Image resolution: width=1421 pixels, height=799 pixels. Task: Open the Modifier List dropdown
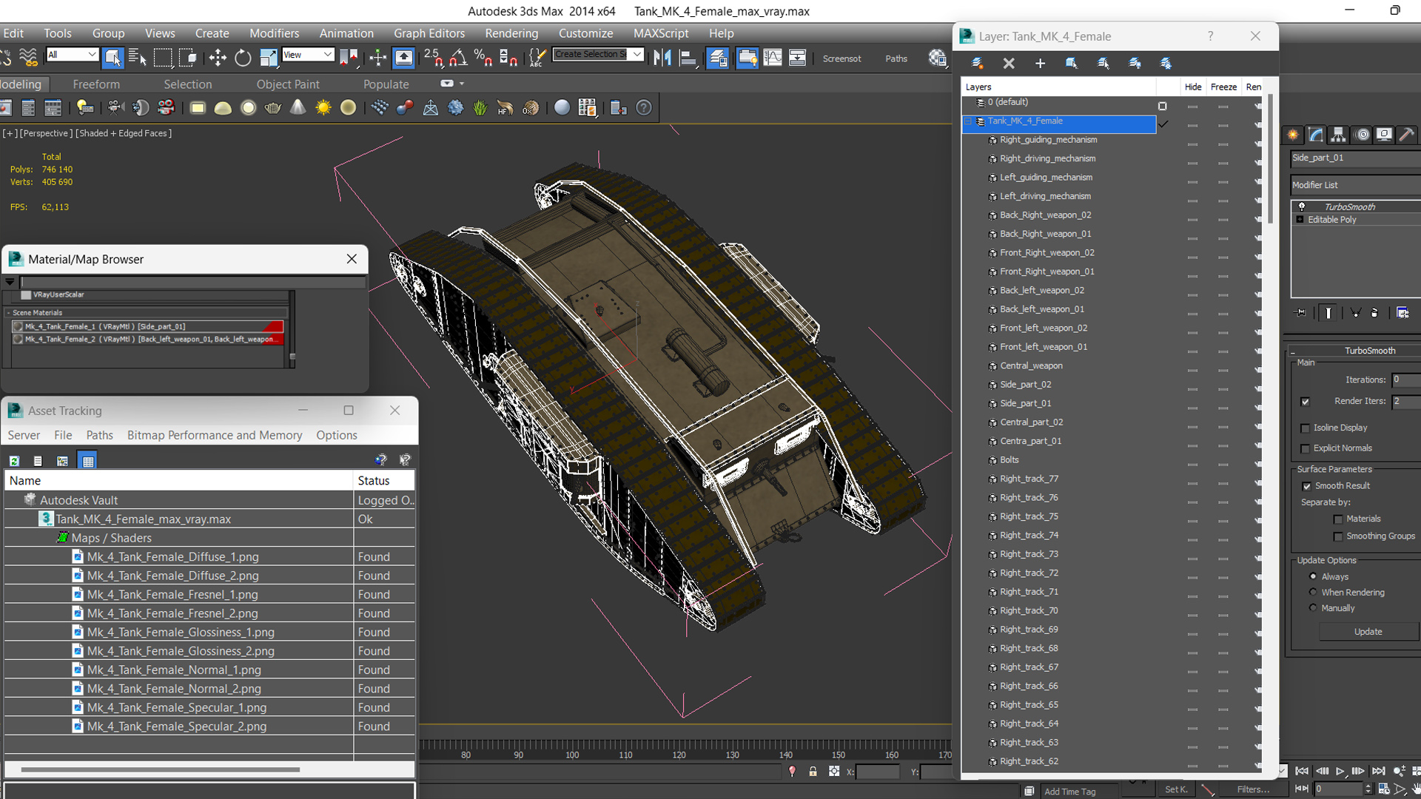1354,186
